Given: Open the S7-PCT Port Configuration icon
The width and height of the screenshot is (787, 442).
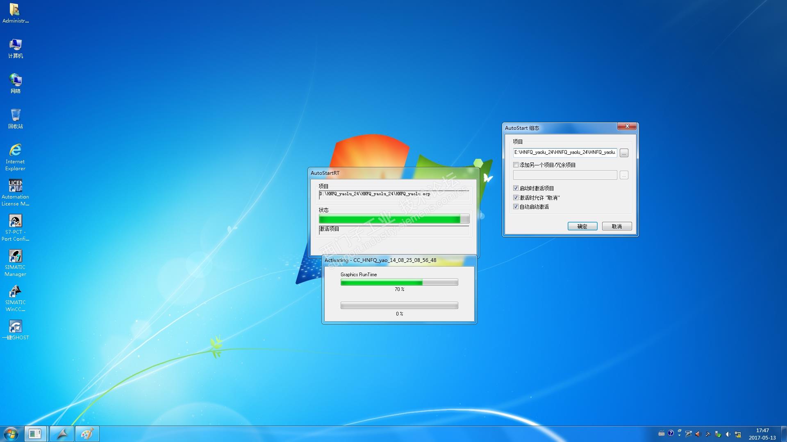Looking at the screenshot, I should tap(15, 222).
